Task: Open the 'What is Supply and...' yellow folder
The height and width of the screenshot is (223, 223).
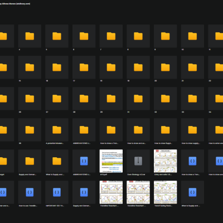Action: coord(57,161)
